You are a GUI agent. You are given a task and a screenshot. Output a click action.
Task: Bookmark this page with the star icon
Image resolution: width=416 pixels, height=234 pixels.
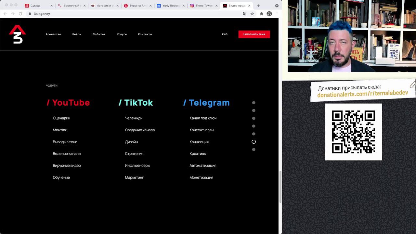pyautogui.click(x=252, y=14)
